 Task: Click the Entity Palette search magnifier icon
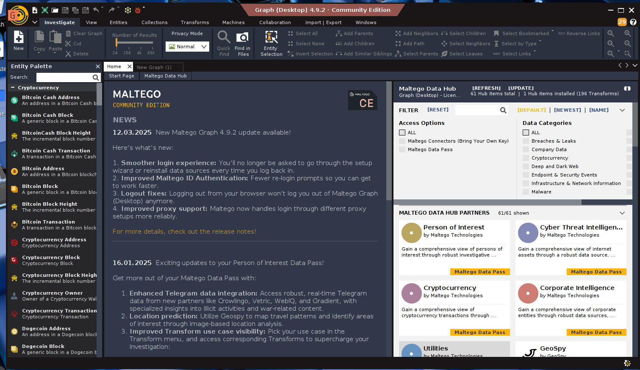(96, 77)
